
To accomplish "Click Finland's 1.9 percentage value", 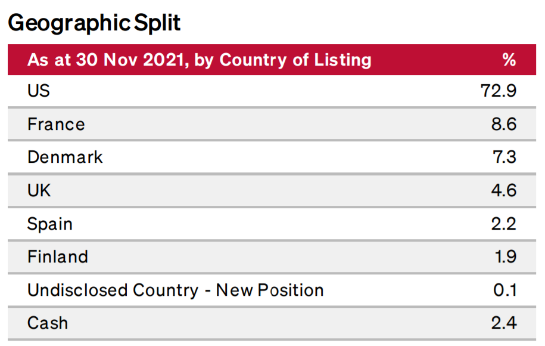I will (504, 257).
